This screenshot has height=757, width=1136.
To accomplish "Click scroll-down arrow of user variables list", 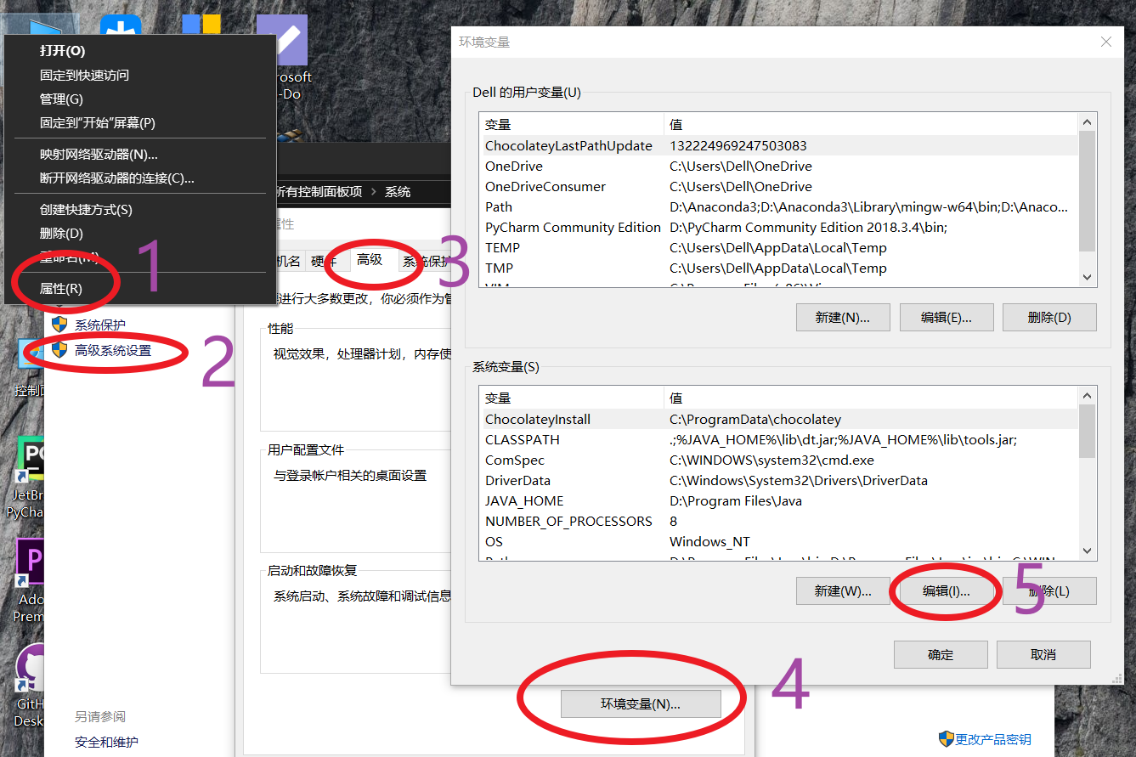I will tap(1087, 277).
